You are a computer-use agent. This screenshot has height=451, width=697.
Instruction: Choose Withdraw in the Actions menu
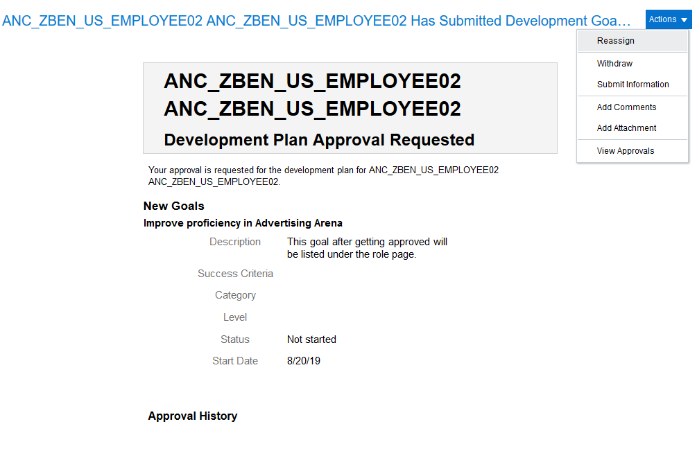[x=614, y=64]
